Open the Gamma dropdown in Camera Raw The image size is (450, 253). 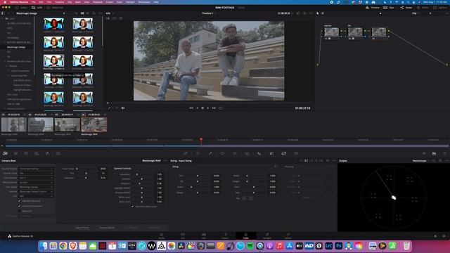[36, 191]
